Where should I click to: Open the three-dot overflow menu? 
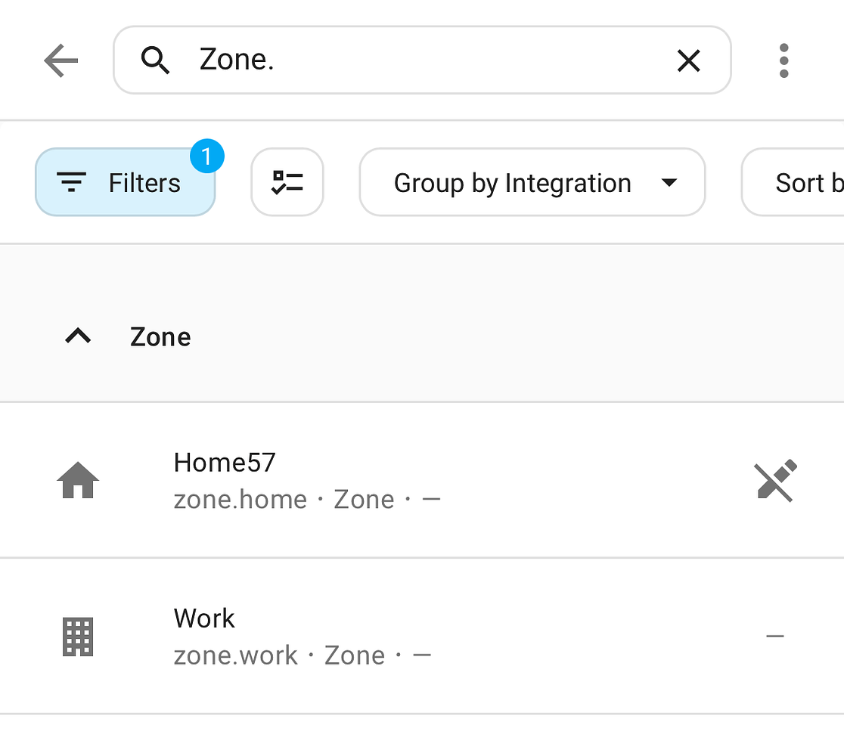tap(783, 60)
